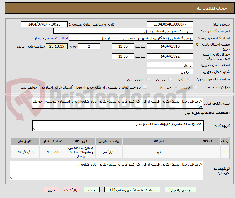Click the توضیحات خریدار textarea
Image resolution: width=235 pixels, height=198 pixels.
(106, 171)
